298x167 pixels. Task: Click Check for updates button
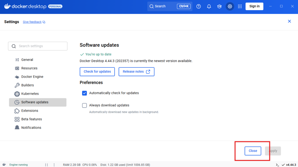coord(97,71)
